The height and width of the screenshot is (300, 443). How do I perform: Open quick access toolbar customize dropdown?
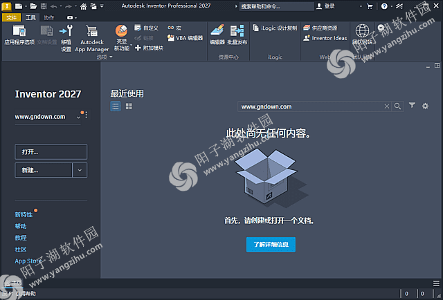click(102, 6)
